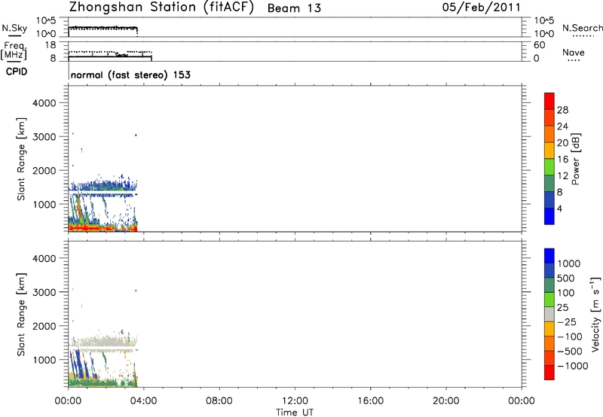Screen dimensions: 603x417
Task: Select the "Freq. [MHz]" axis label
Action: pyautogui.click(x=14, y=50)
